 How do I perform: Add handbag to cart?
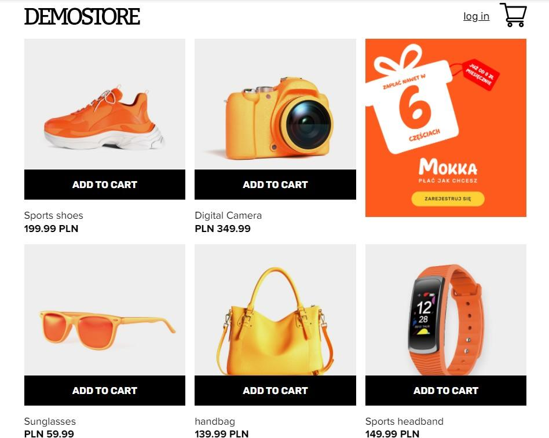click(275, 391)
